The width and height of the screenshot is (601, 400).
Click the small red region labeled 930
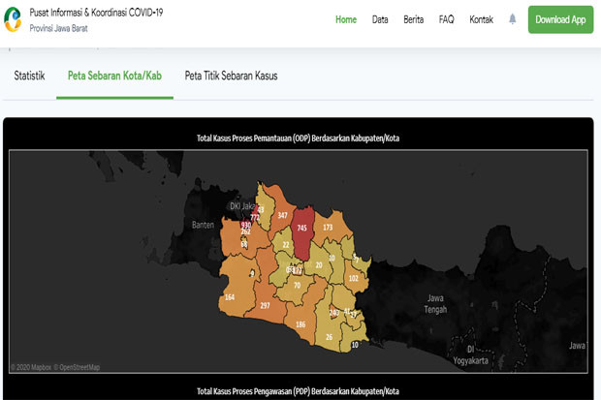245,225
